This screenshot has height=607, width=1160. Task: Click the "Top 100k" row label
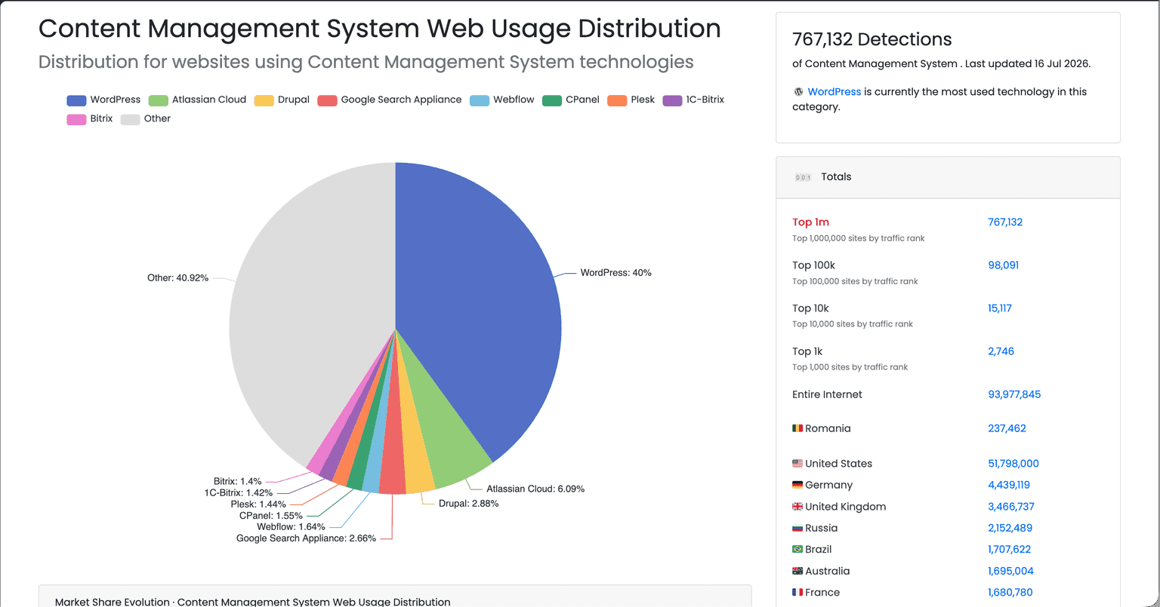point(813,265)
